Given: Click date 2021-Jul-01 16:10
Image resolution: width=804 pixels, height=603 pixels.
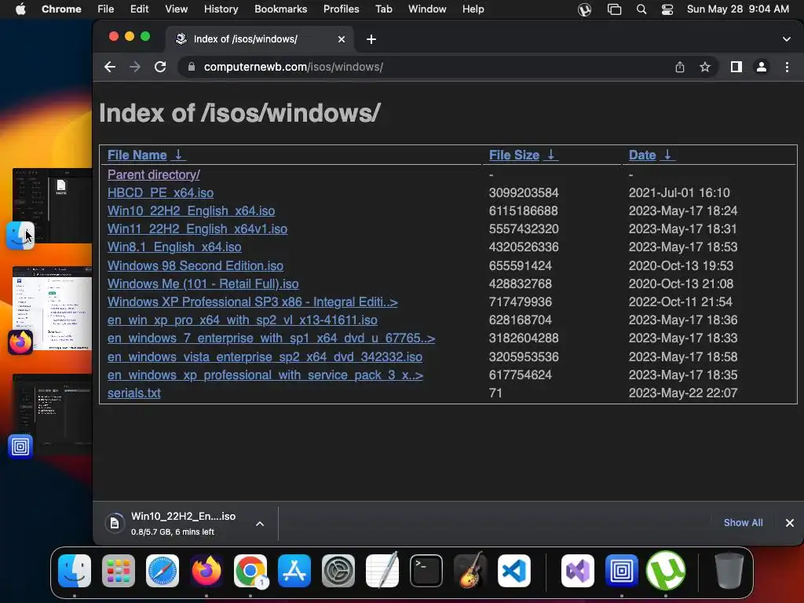Looking at the screenshot, I should (679, 193).
